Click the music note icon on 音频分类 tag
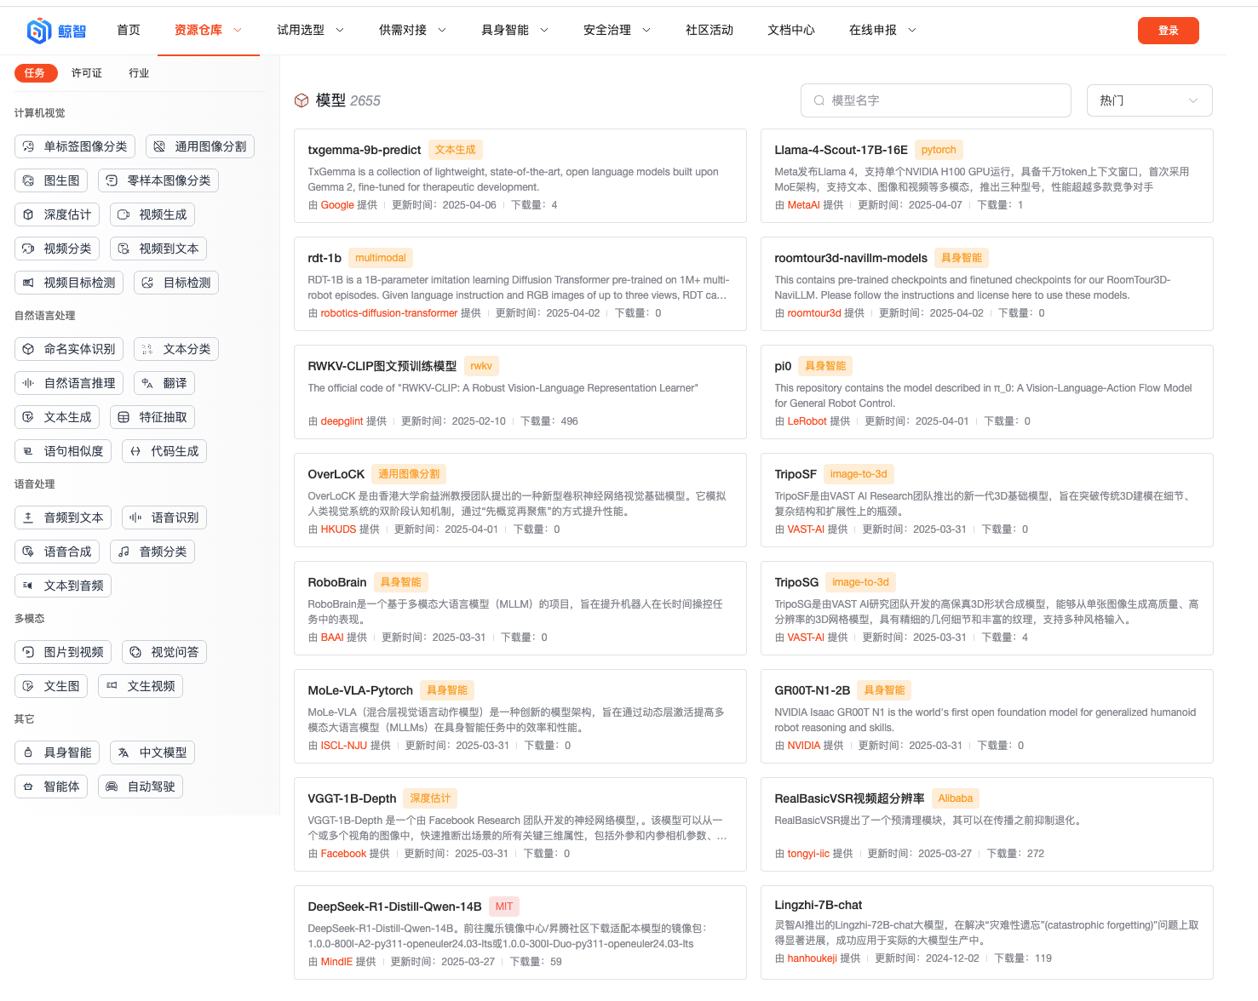1258x1001 pixels. coord(124,552)
